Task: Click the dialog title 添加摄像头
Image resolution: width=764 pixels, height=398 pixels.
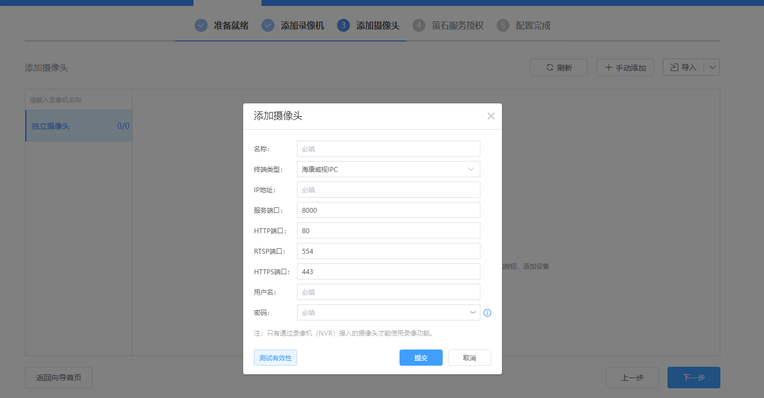Action: coord(278,116)
